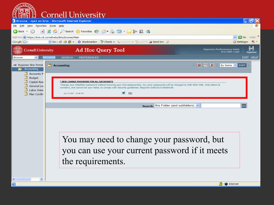Image resolution: width=274 pixels, height=205 pixels.
Task: Click the HELP link in navigation bar
Action: coord(254,57)
